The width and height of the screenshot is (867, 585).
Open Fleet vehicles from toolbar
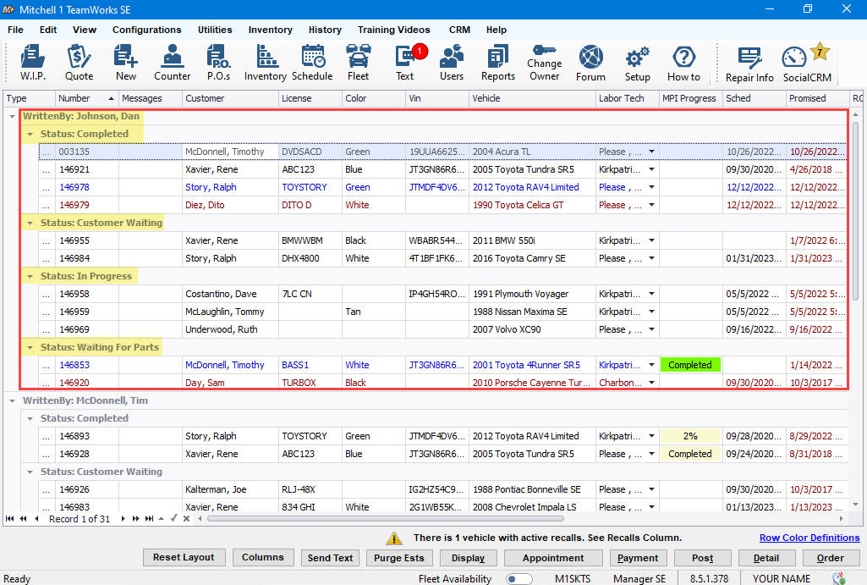pos(358,63)
